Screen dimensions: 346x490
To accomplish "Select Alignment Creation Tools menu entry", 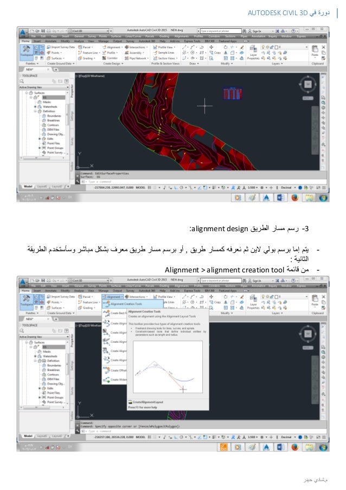I will (133, 304).
